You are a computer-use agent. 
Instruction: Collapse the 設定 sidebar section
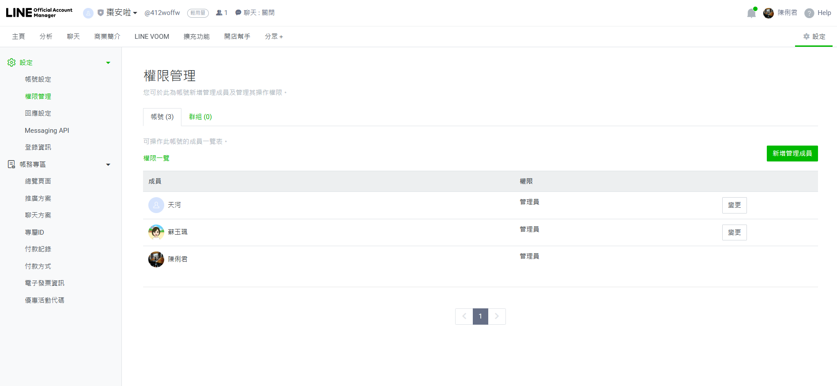click(108, 63)
